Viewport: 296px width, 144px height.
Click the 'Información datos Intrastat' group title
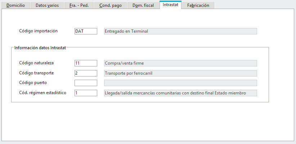tap(40, 47)
